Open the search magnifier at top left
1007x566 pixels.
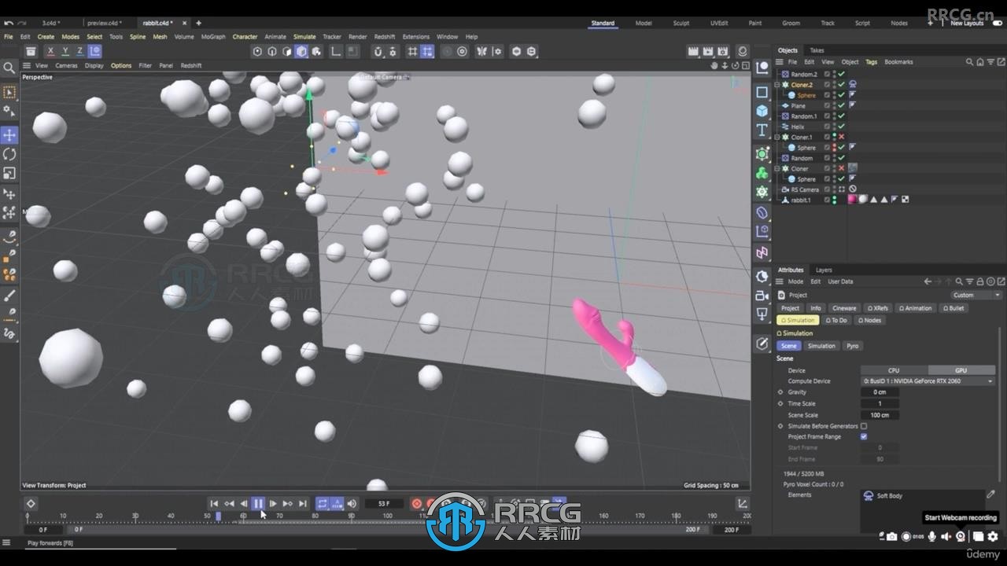[x=9, y=68]
